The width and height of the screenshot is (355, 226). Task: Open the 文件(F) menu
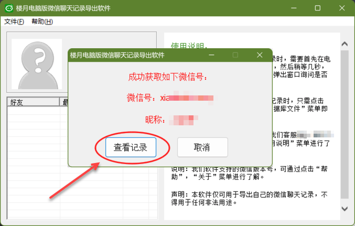tap(14, 21)
